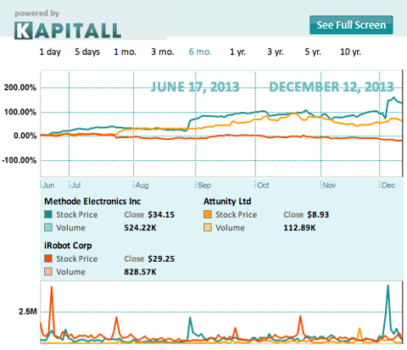Click the DECEMBER 12, 2013 end date

tap(332, 86)
